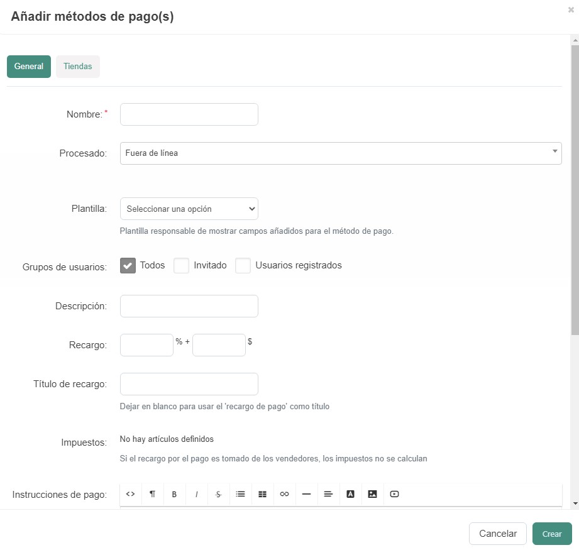Insert a bulleted list in editor
The width and height of the screenshot is (579, 550).
(x=240, y=494)
